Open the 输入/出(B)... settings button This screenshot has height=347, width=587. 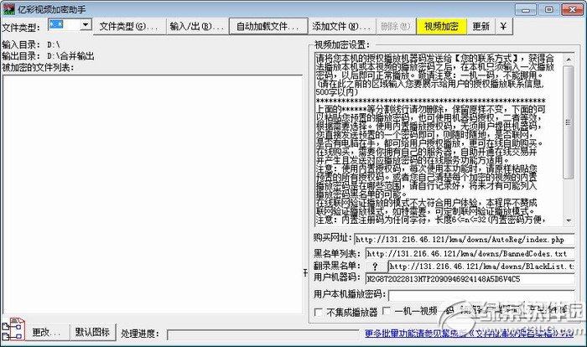click(197, 27)
